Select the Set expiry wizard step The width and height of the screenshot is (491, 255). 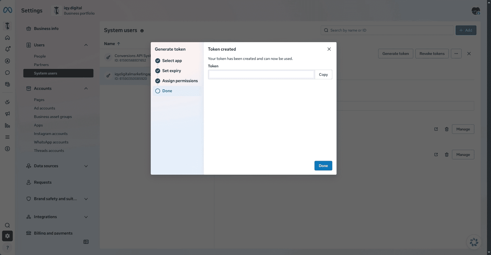[x=177, y=71]
